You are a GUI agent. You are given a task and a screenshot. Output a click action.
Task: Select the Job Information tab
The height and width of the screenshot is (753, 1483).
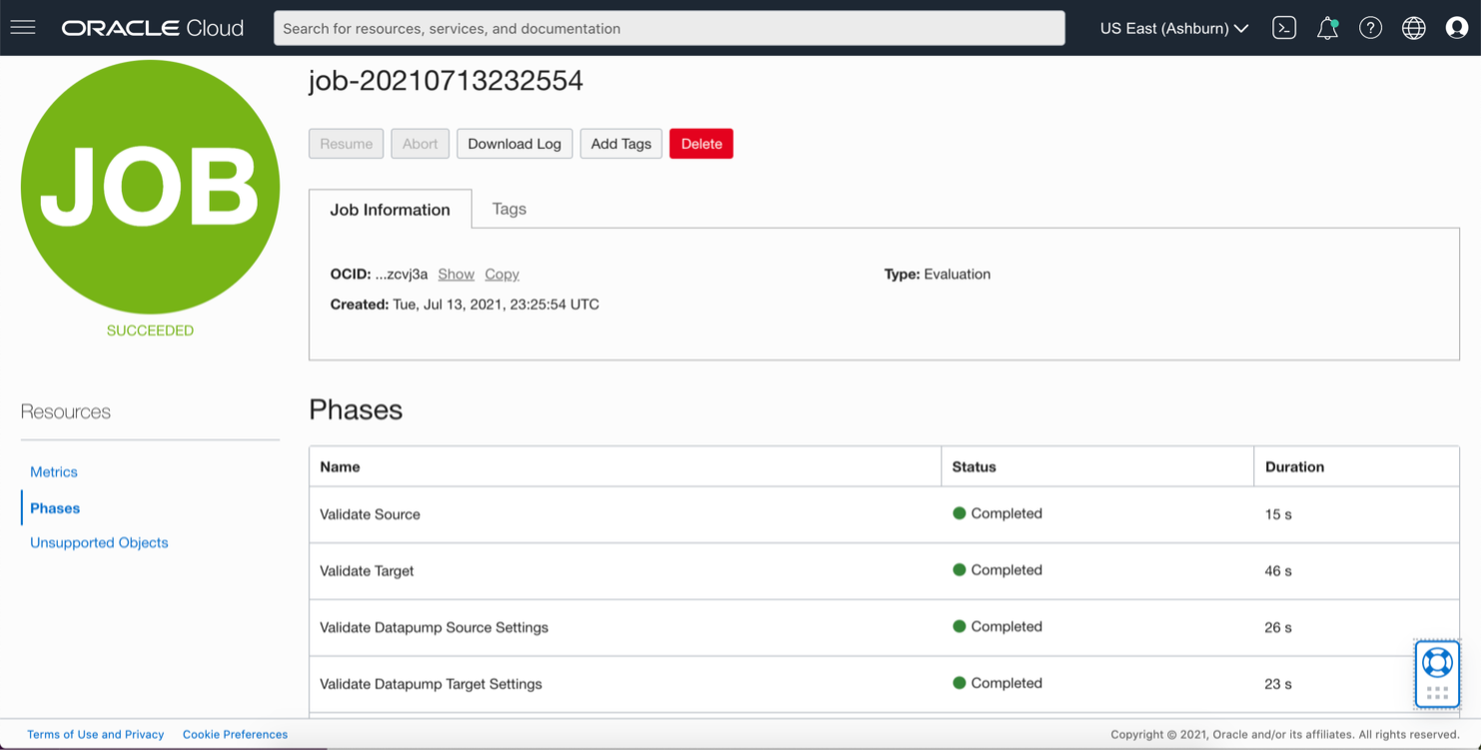click(390, 210)
